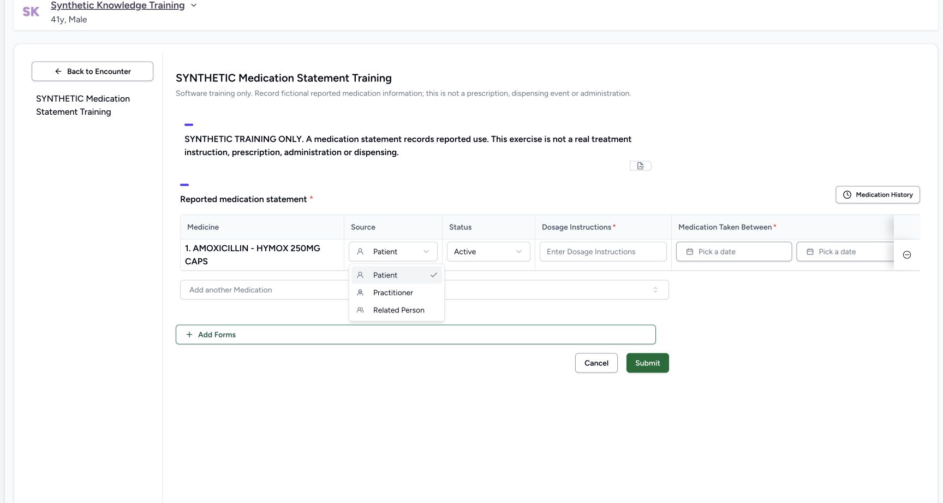Choose Practitioner option in source list
This screenshot has width=943, height=503.
pyautogui.click(x=397, y=293)
